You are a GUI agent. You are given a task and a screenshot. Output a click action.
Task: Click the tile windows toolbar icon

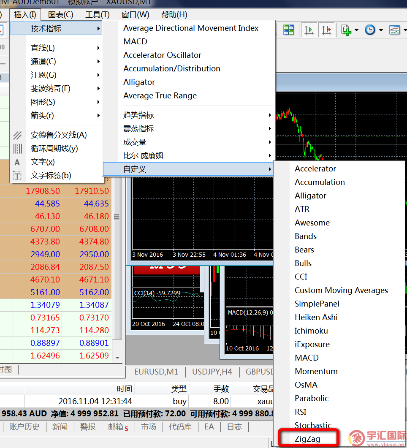289,30
